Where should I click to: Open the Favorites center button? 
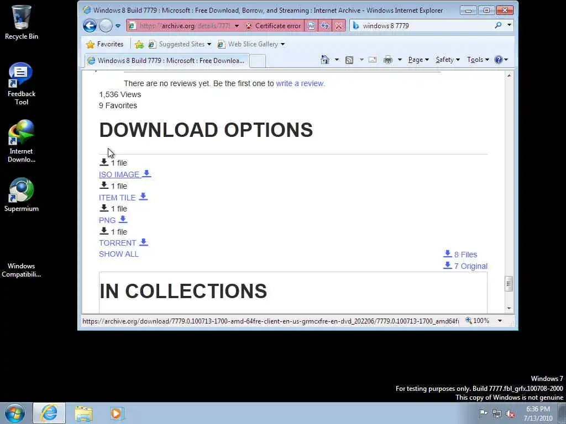point(104,44)
